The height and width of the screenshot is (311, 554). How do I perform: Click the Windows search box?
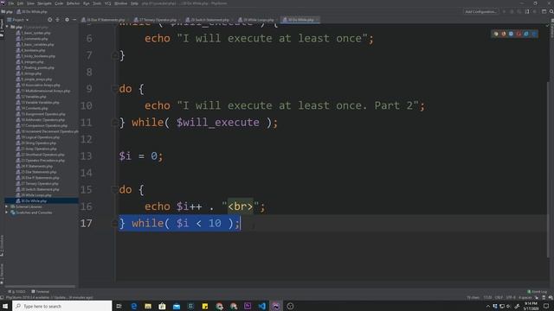point(62,306)
